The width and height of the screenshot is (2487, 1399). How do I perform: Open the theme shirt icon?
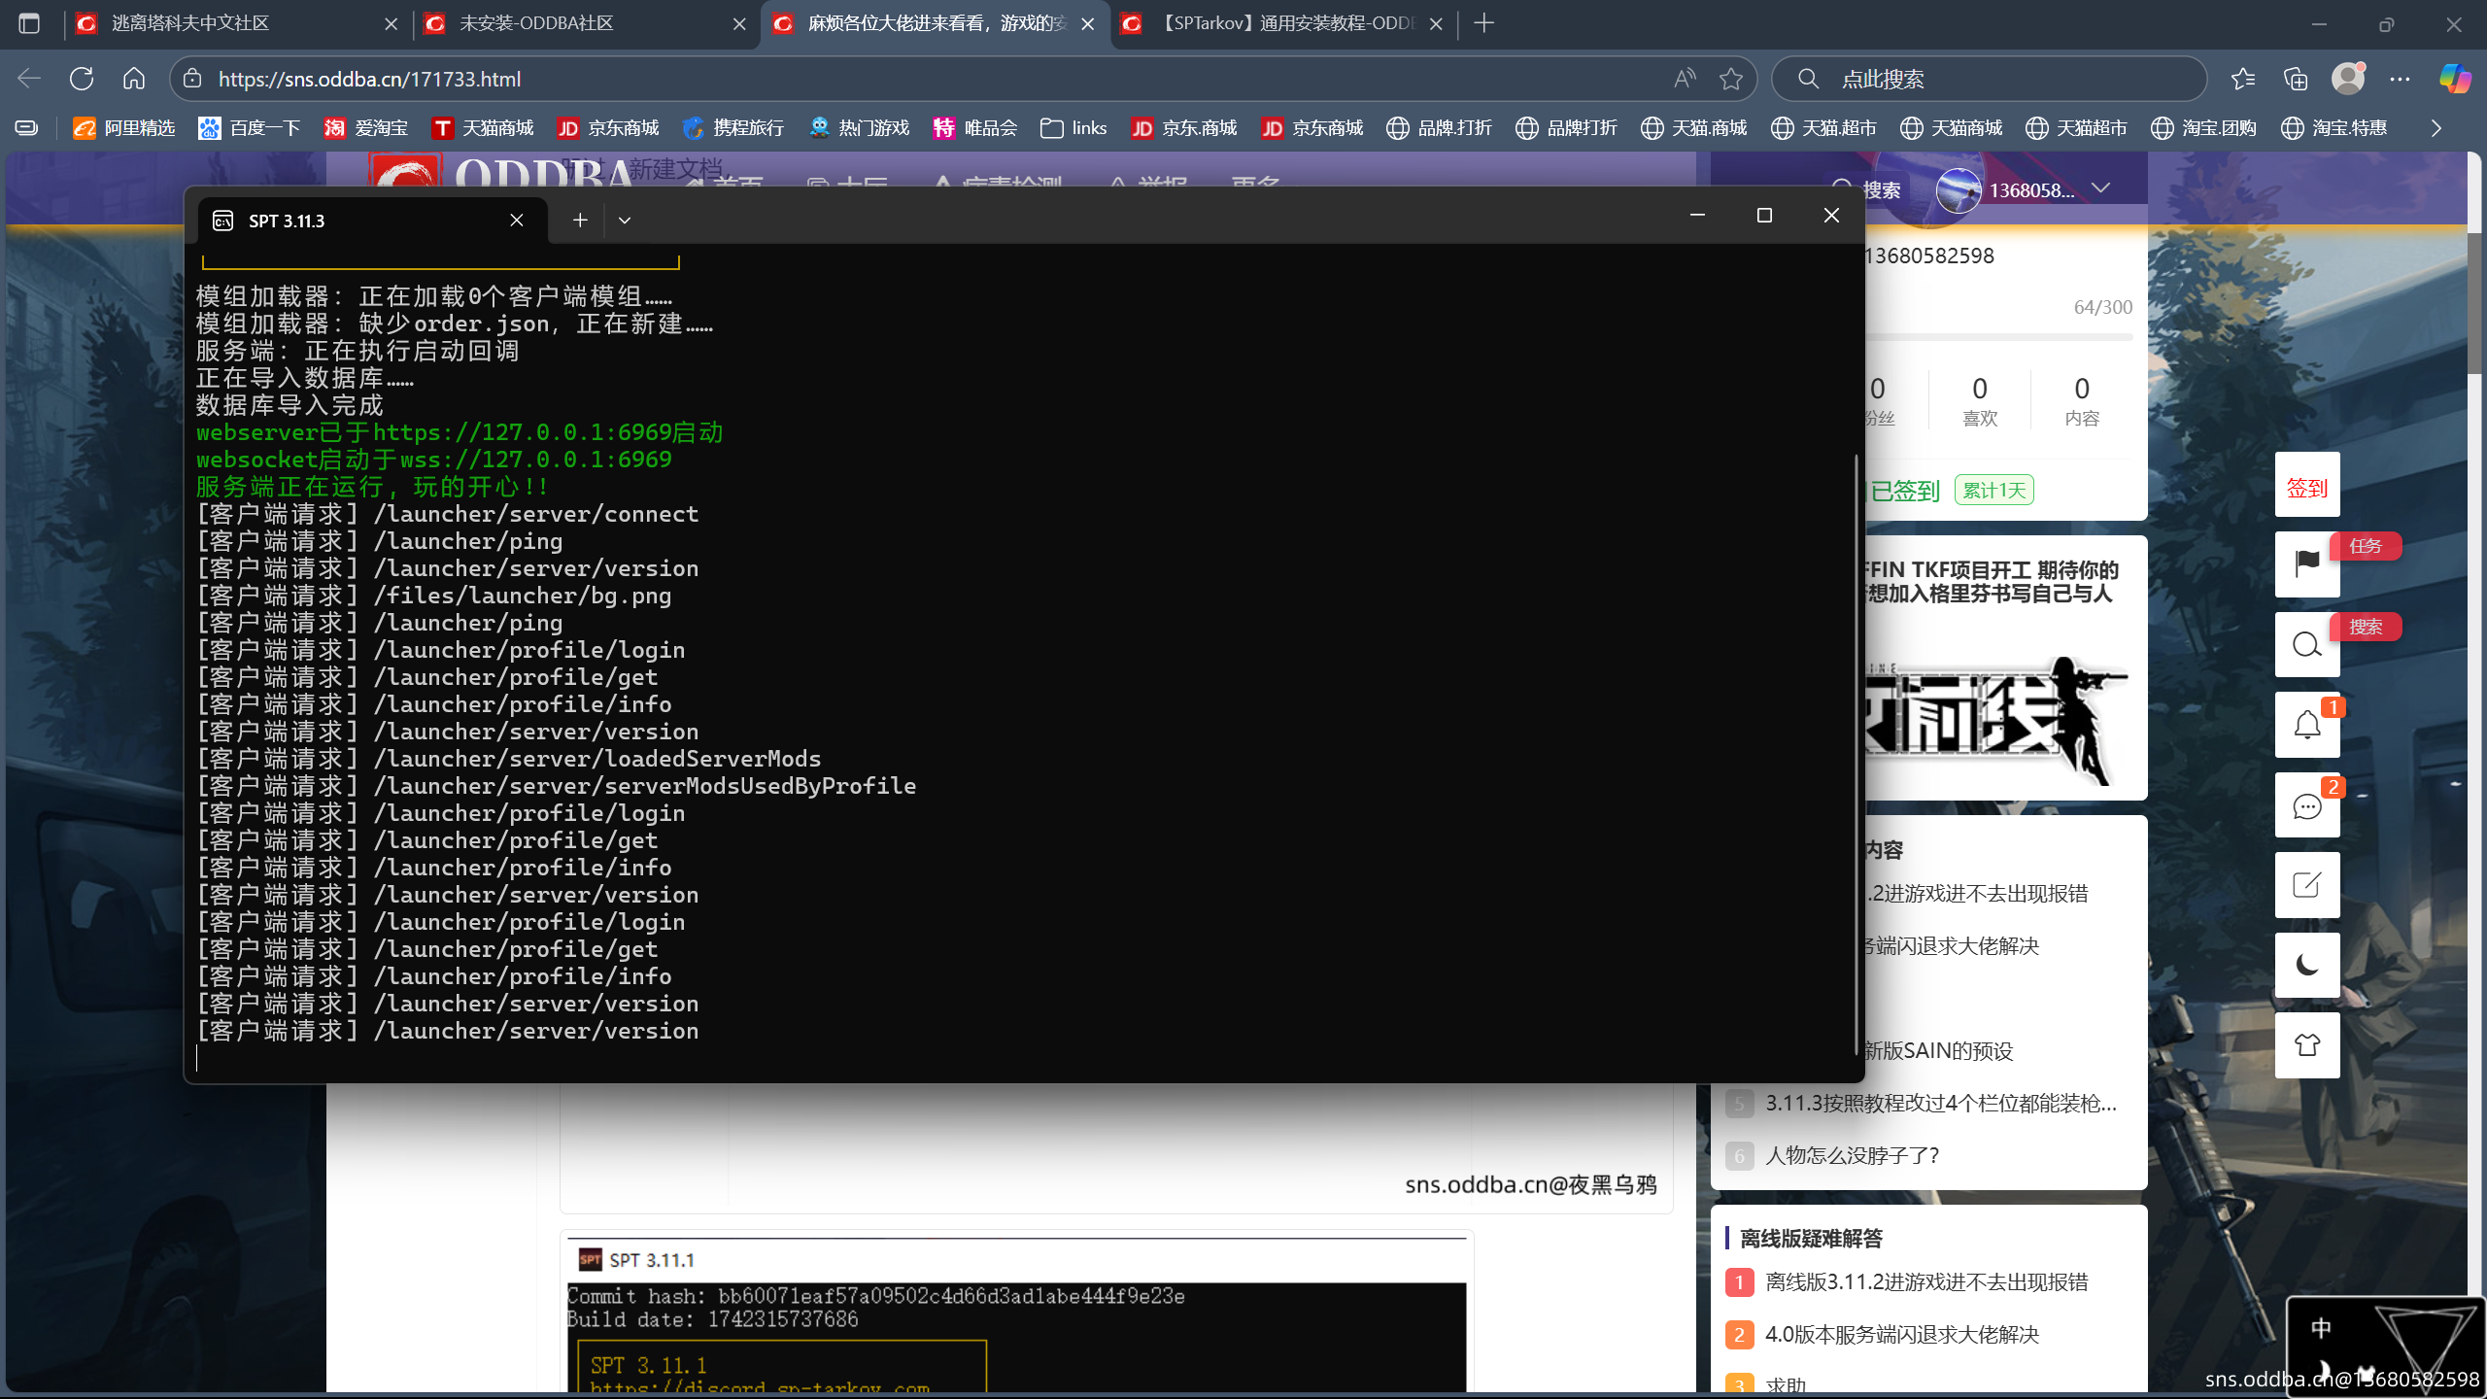[x=2307, y=1045]
